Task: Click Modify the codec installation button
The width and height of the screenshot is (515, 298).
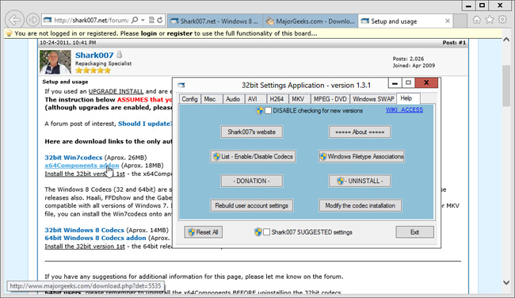Action: tap(360, 206)
